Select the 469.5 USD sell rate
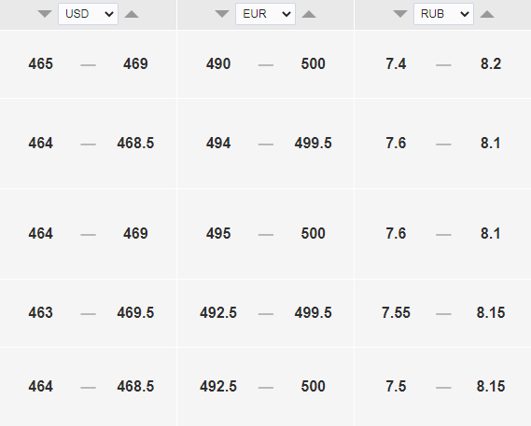This screenshot has width=531, height=426. click(x=135, y=312)
